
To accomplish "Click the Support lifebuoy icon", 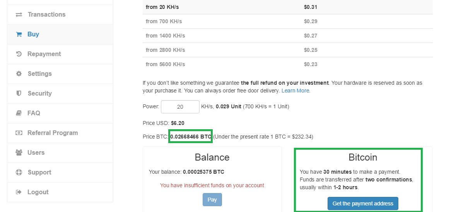I will [19, 173].
